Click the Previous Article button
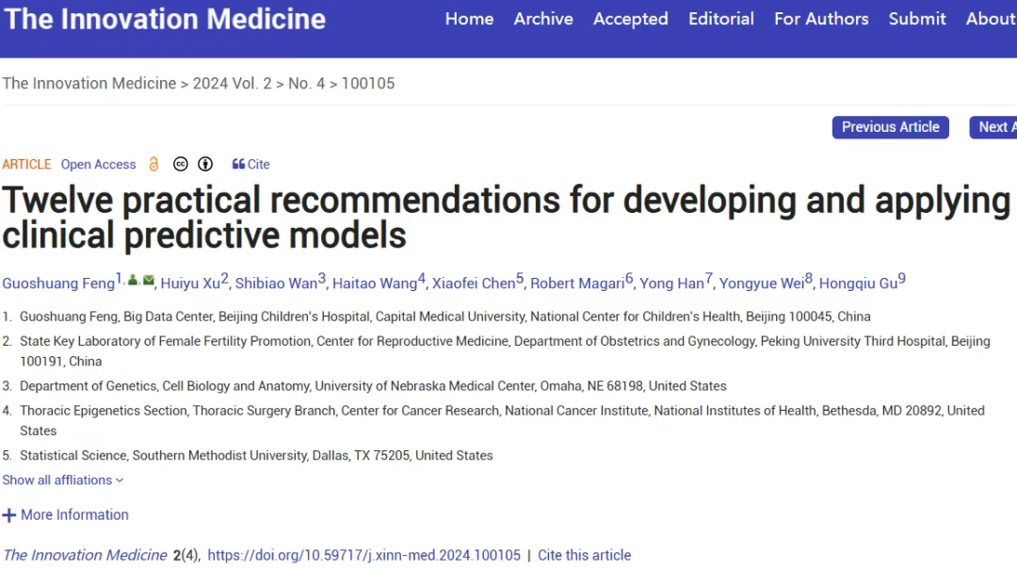 click(x=891, y=127)
